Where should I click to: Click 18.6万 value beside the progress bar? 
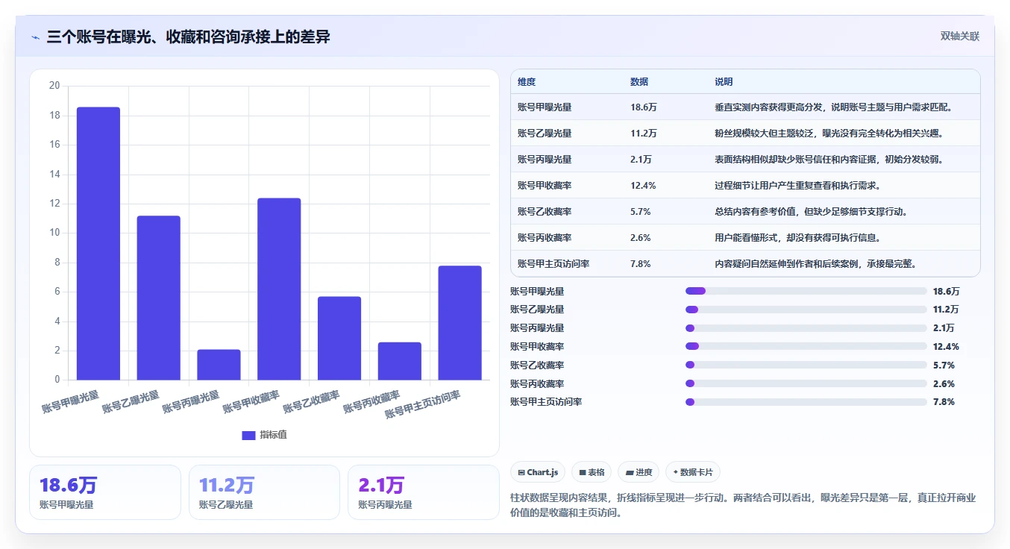[x=946, y=292]
